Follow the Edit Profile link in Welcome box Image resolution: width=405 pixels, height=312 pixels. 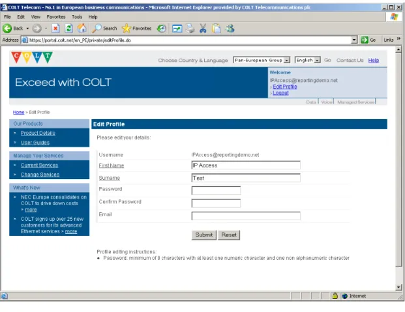(x=285, y=87)
